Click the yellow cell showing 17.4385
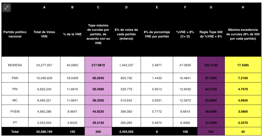264x138 pixels. [243, 65]
